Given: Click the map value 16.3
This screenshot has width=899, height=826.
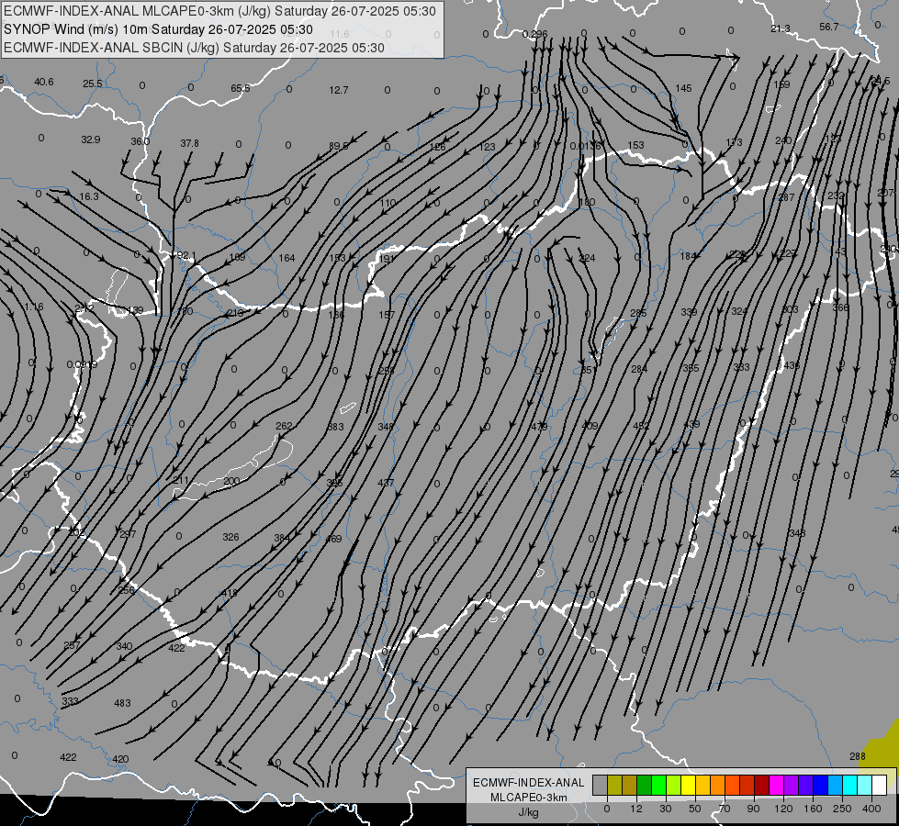Looking at the screenshot, I should pos(89,196).
